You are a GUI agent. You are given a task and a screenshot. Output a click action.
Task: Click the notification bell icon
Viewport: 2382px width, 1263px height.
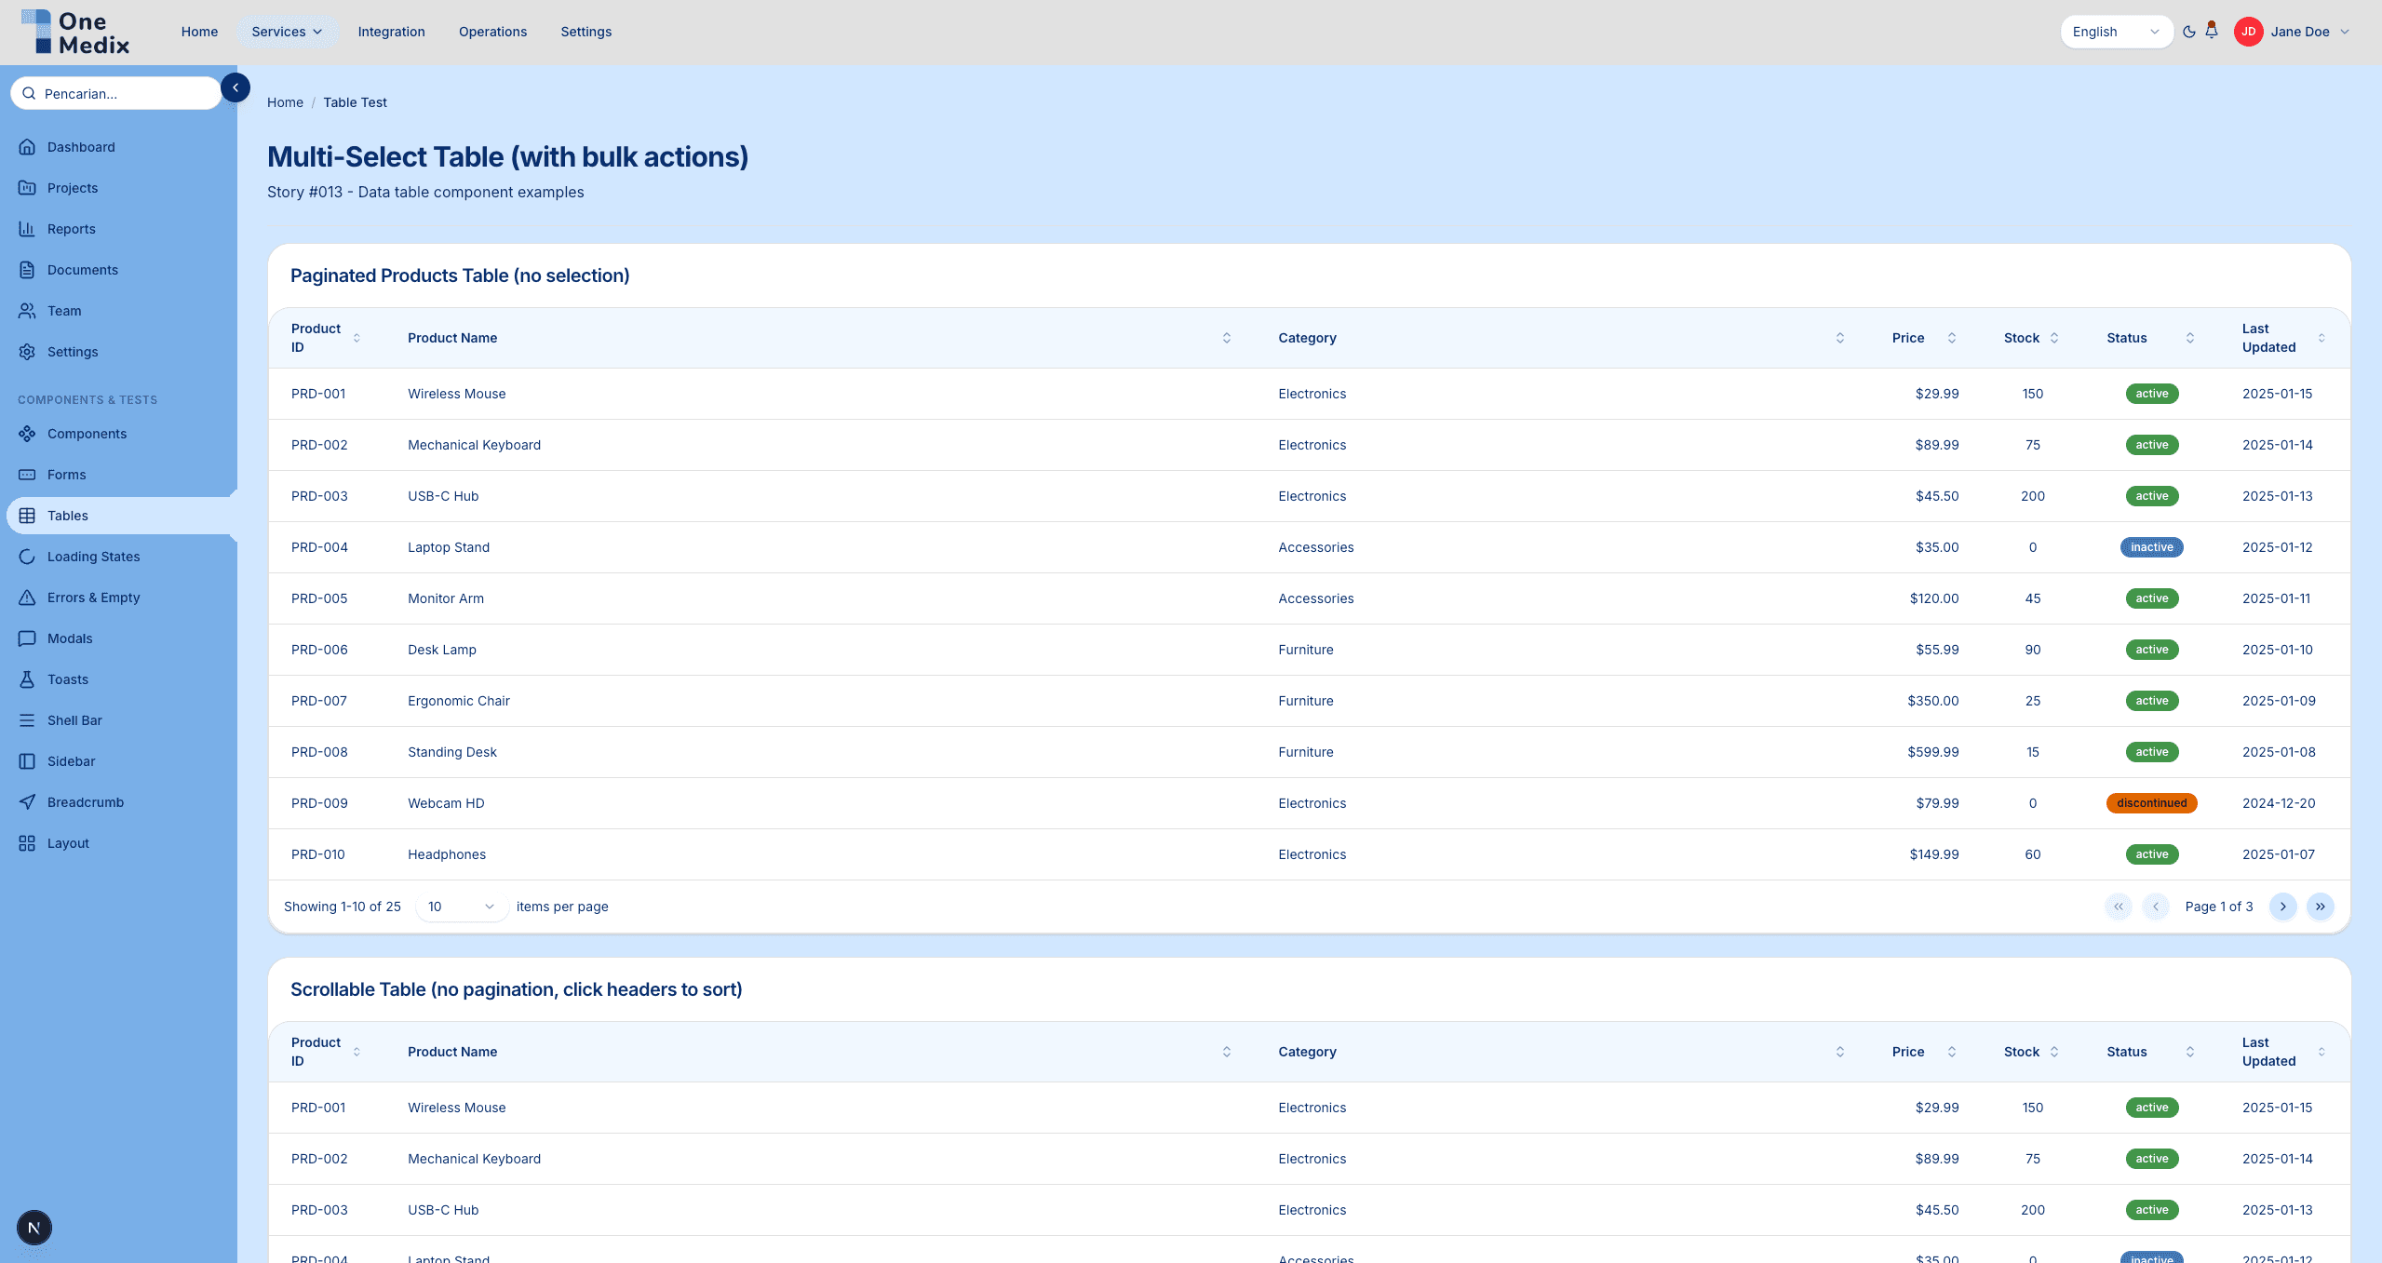point(2210,31)
